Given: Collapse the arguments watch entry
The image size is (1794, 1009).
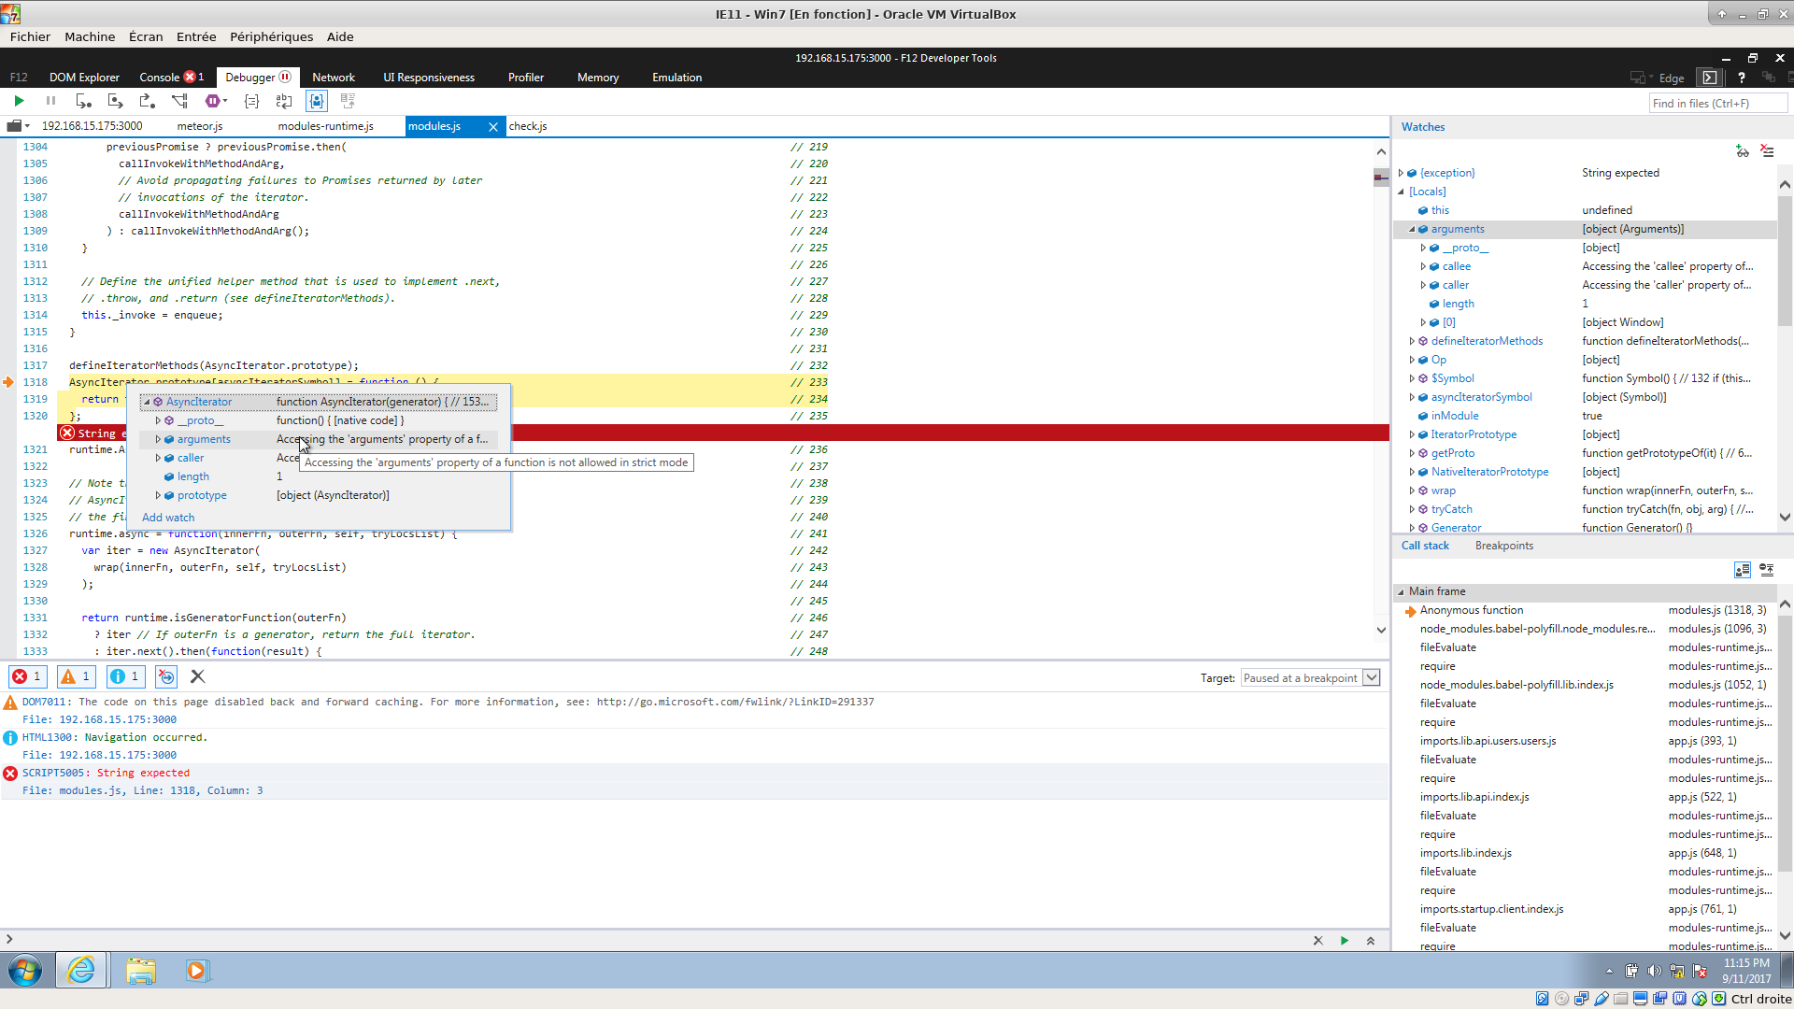Looking at the screenshot, I should 1412,229.
